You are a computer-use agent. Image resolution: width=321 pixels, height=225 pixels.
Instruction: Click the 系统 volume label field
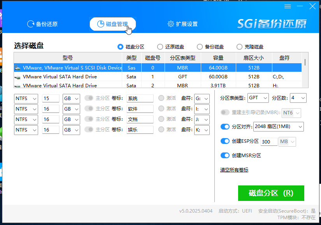[140, 99]
